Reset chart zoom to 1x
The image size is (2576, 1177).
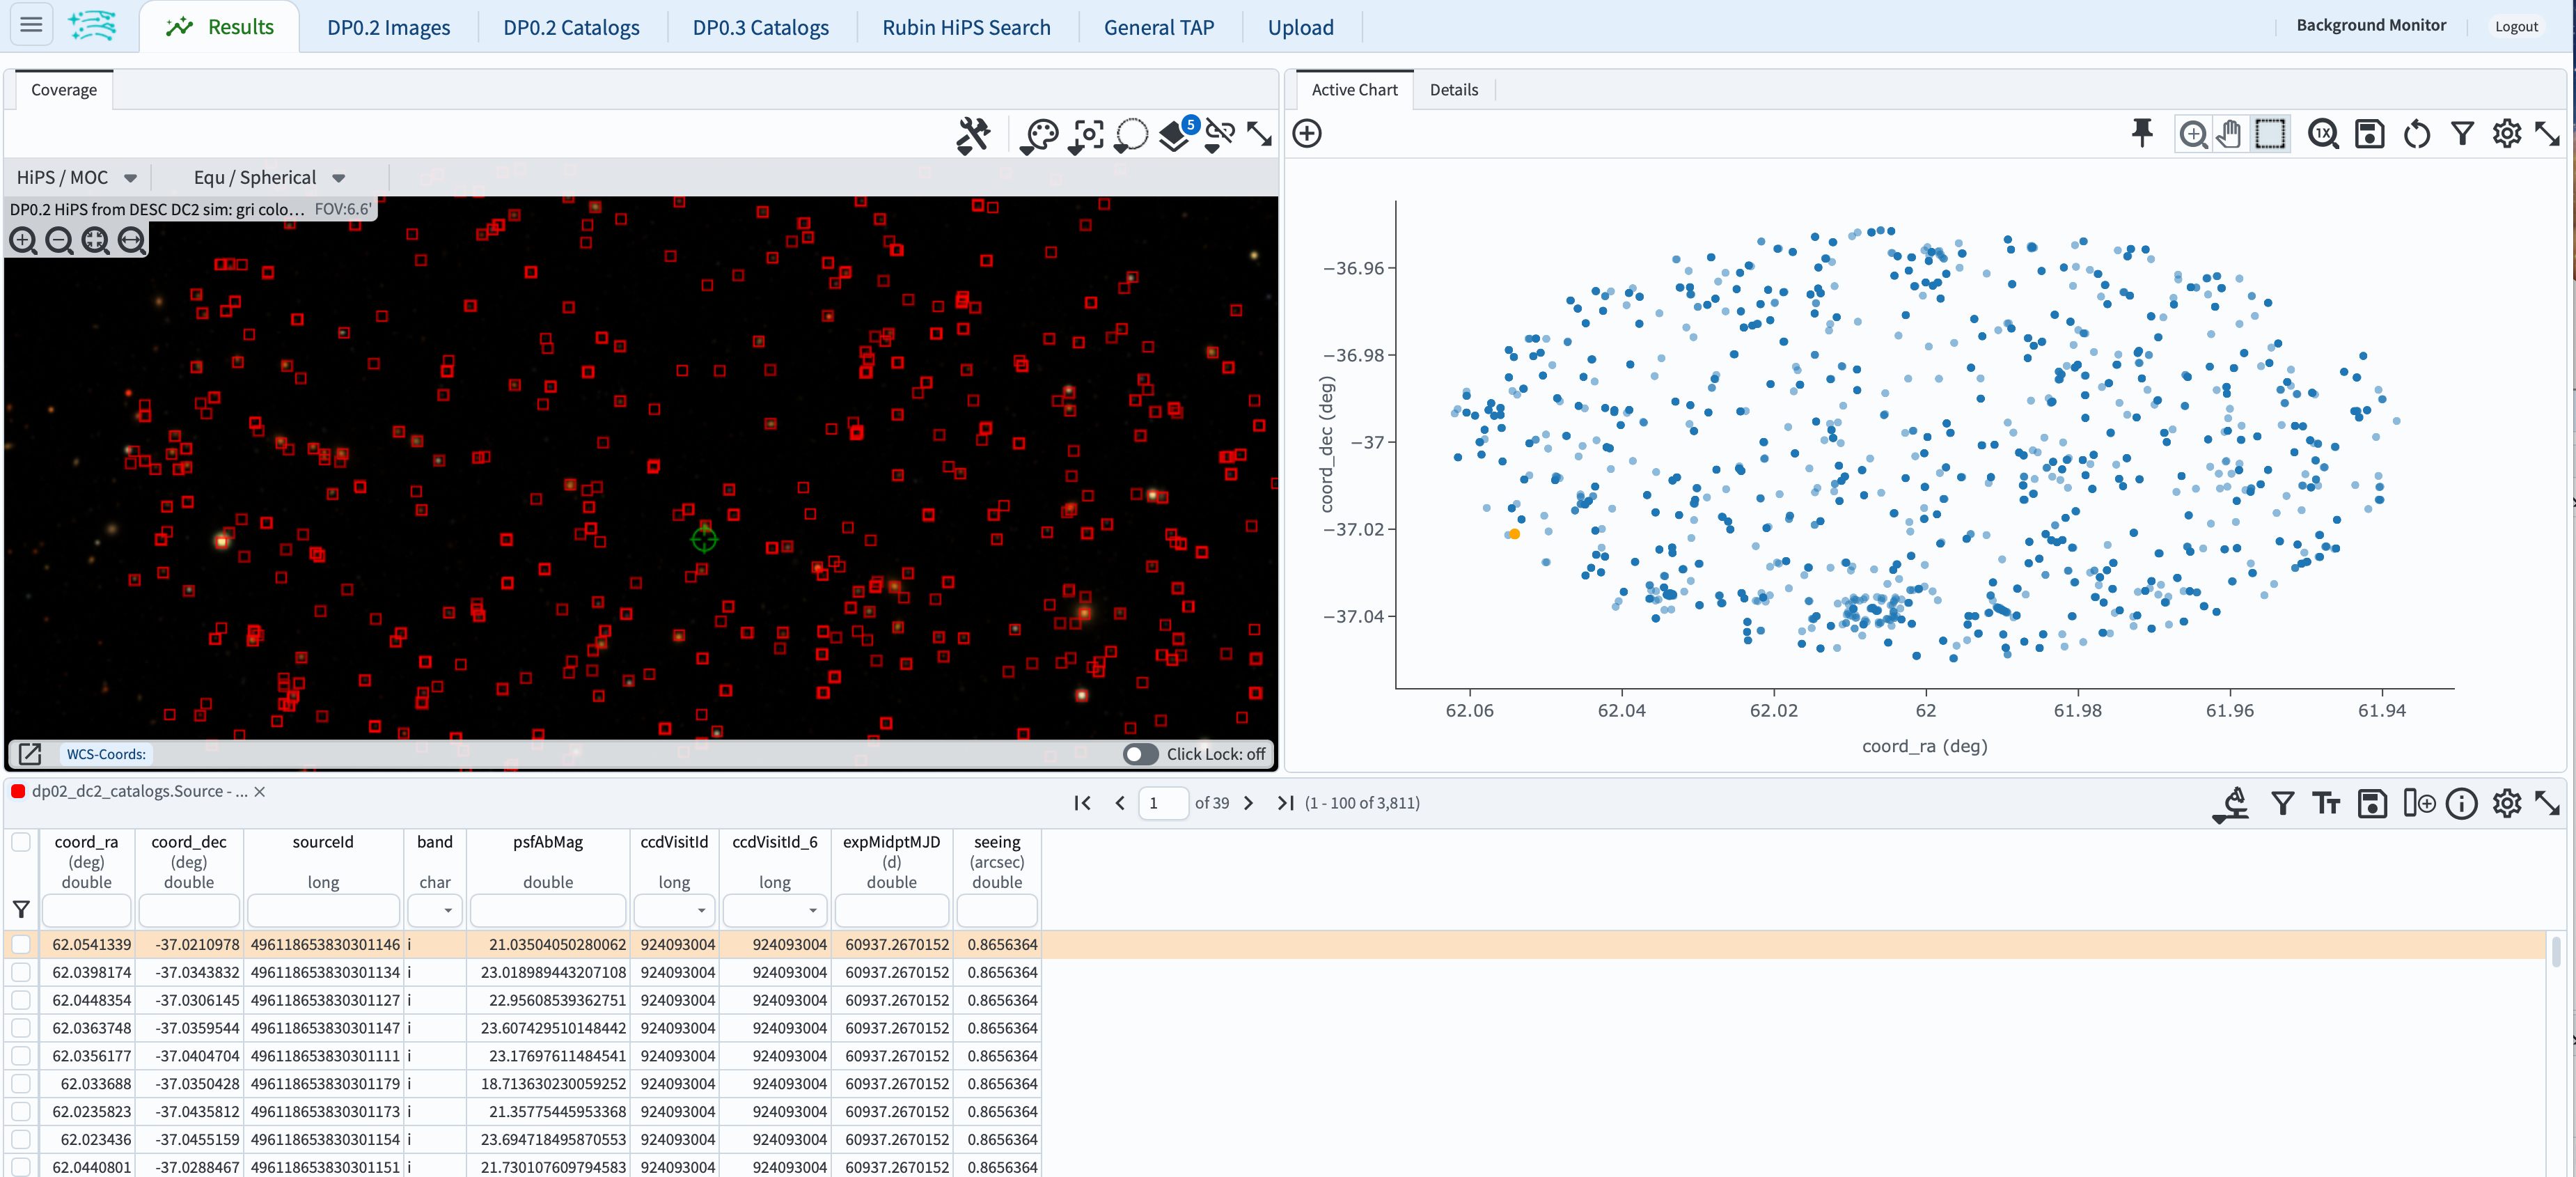pos(2322,133)
